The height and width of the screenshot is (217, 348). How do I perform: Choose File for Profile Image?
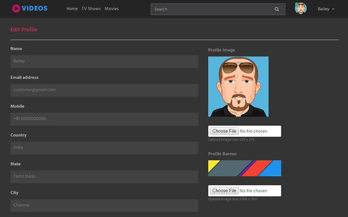(x=224, y=131)
